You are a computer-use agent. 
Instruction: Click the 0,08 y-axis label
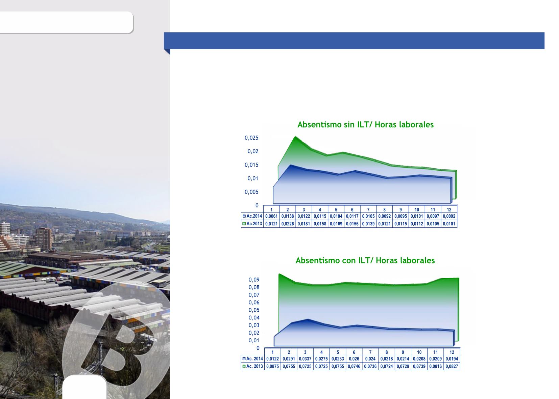pos(254,287)
